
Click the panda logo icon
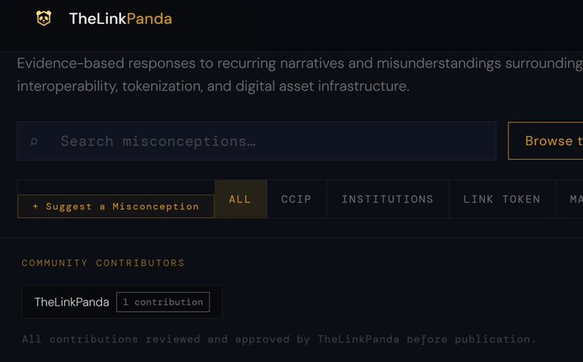click(44, 18)
